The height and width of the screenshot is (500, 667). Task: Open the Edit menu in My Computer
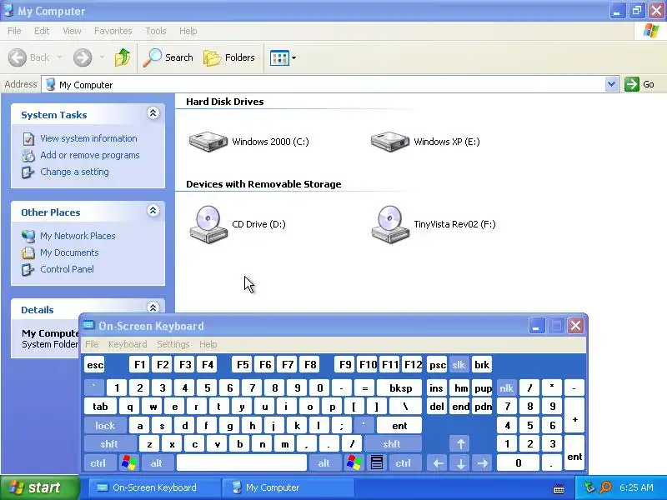click(x=42, y=31)
